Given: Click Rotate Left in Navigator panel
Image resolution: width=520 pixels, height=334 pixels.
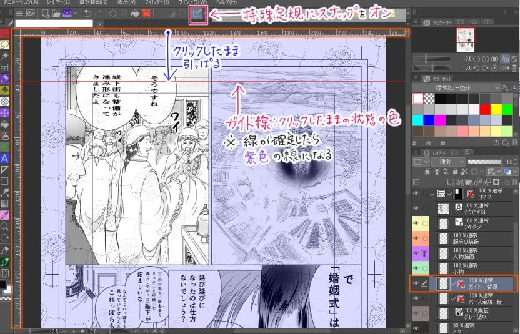Looking at the screenshot, I should pyautogui.click(x=476, y=68).
